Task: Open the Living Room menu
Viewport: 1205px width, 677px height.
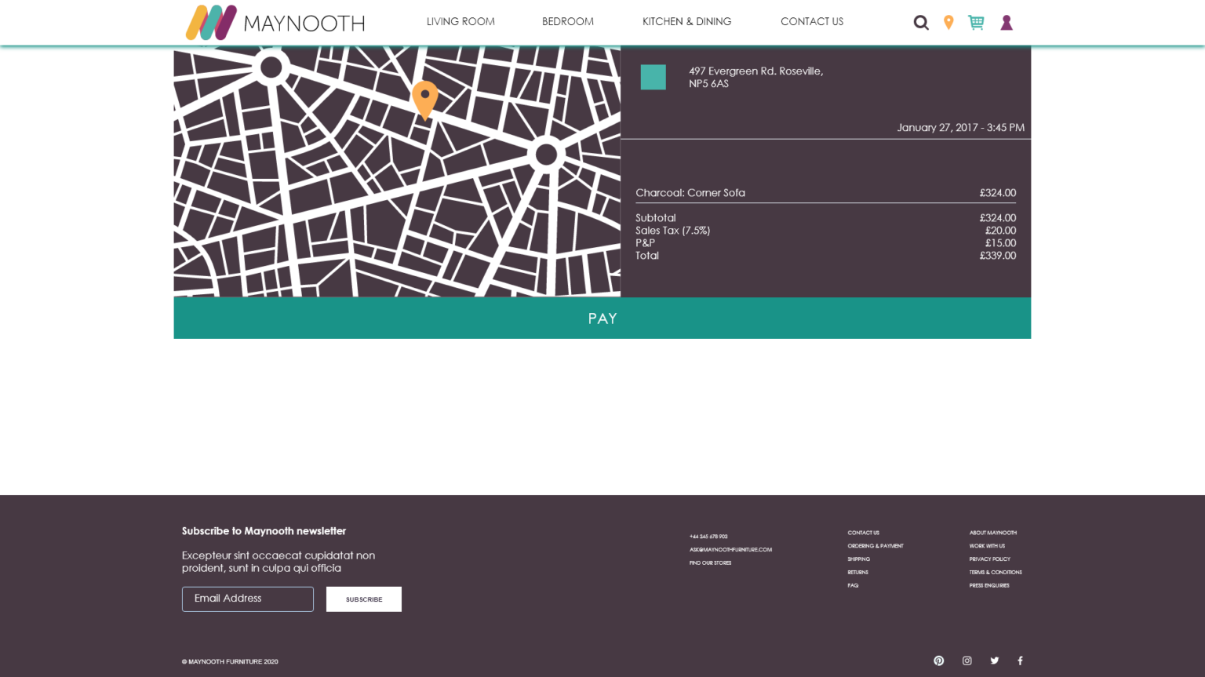Action: [461, 21]
